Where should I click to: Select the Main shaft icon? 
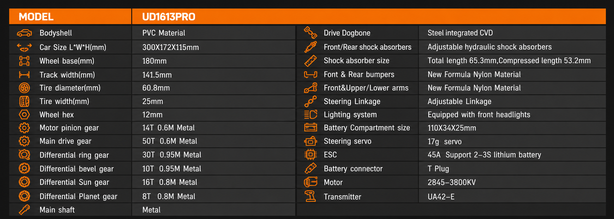(x=24, y=210)
